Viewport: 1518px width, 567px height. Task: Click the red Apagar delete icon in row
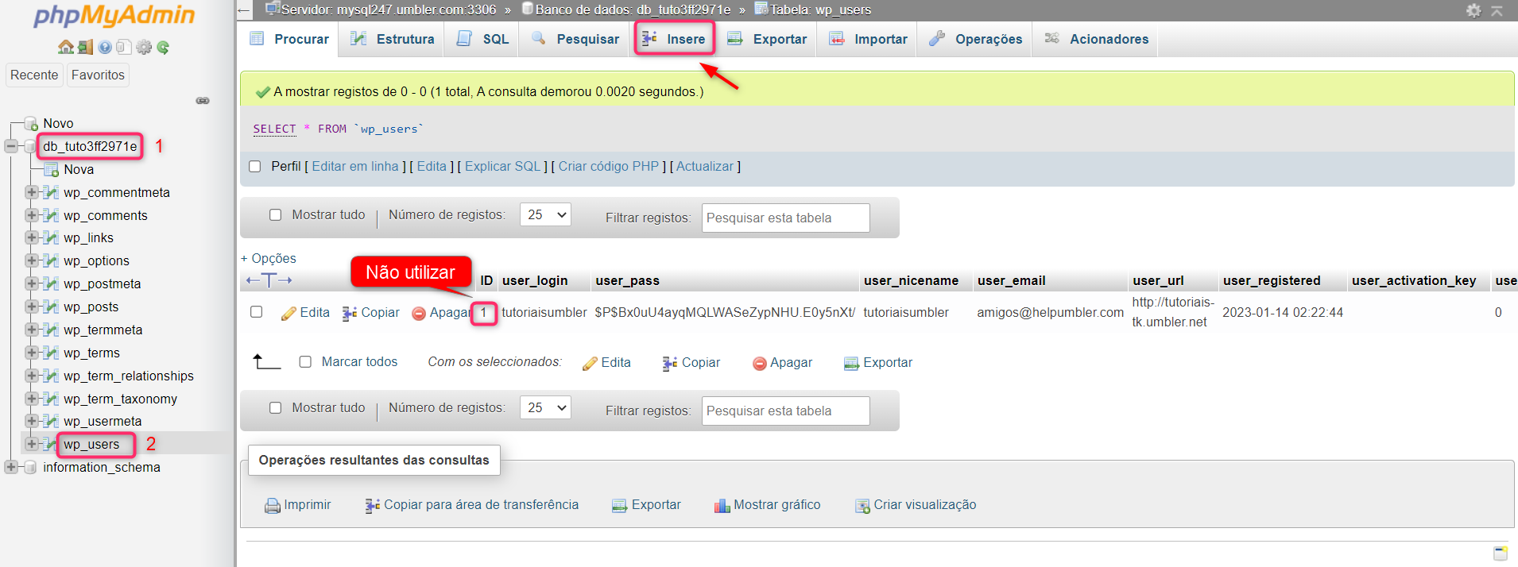point(419,314)
